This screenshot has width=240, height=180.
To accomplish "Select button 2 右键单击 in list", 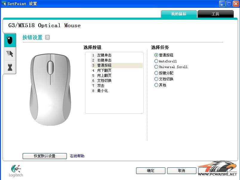I will (117, 60).
